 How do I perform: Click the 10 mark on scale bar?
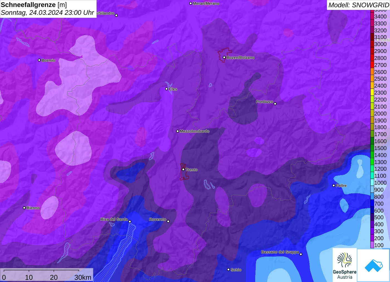pyautogui.click(x=29, y=277)
